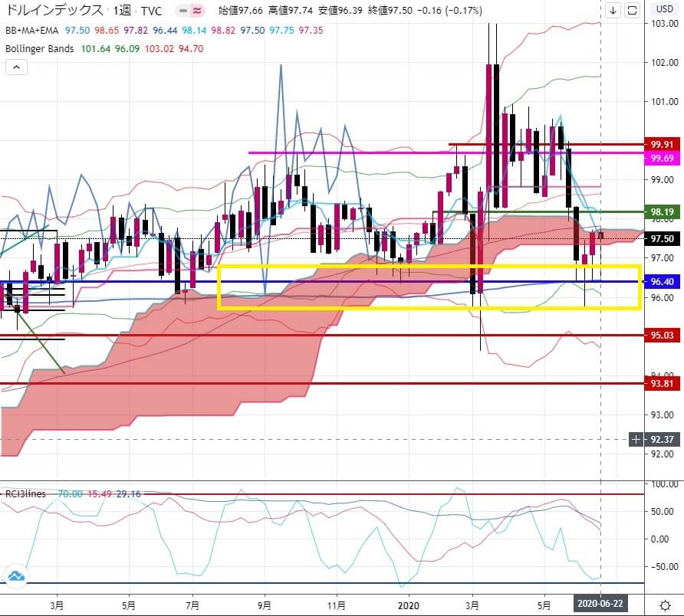Image resolution: width=684 pixels, height=616 pixels.
Task: Click the blue 96.40 price label
Action: click(662, 282)
